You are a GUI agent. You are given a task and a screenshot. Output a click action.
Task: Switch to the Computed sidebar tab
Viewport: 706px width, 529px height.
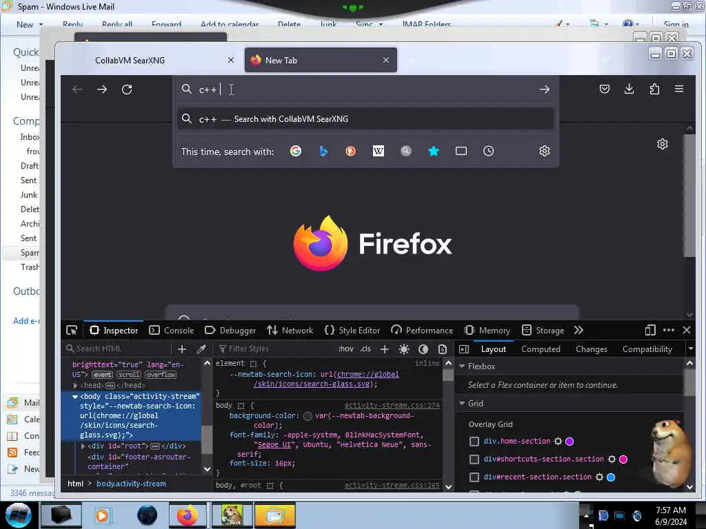[x=541, y=349]
